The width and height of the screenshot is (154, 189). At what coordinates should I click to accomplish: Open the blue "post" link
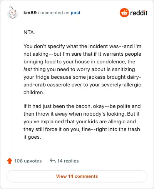point(75,13)
